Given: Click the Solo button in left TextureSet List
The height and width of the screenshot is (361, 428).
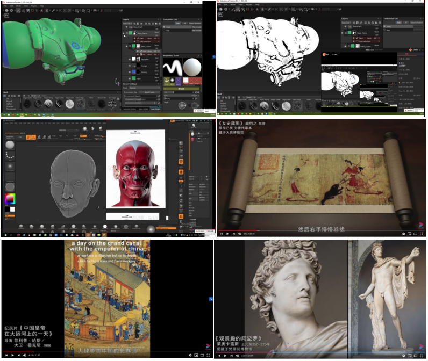Looking at the screenshot, I should [x=178, y=24].
